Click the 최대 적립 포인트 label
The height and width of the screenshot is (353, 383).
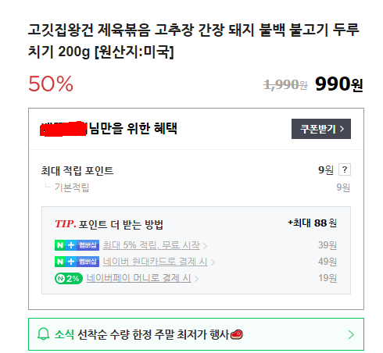[77, 171]
